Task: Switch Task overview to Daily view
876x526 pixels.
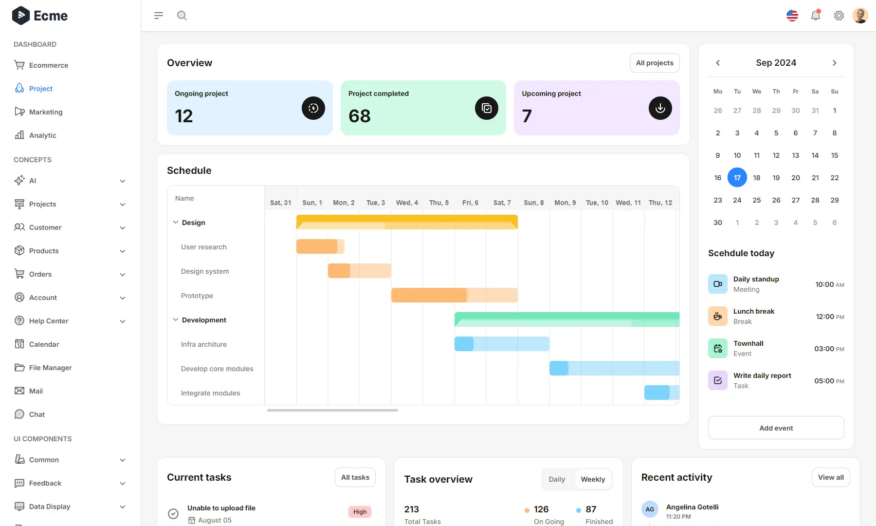Action: [x=556, y=479]
